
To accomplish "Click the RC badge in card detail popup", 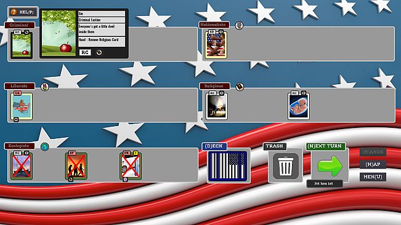I will (85, 52).
